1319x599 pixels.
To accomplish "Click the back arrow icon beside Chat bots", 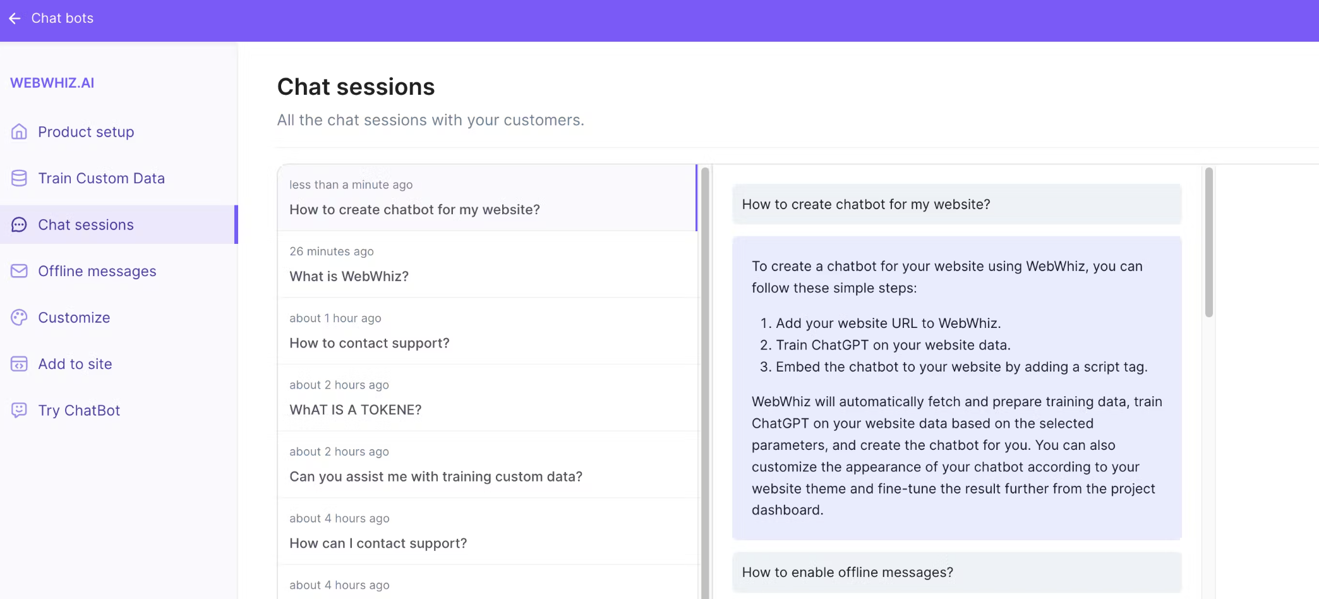I will click(15, 18).
